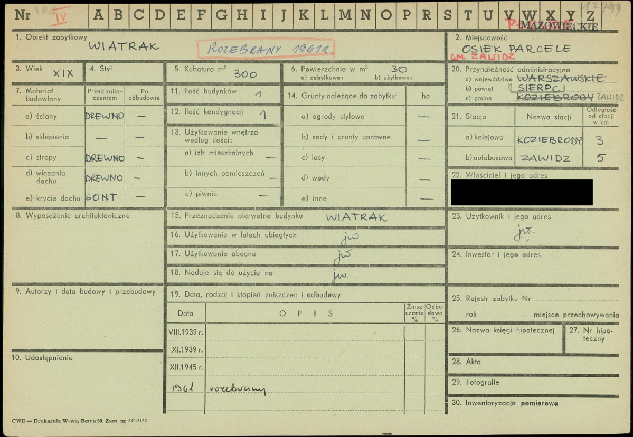Click 'KOZIEBRODY' railway station name

(x=549, y=140)
